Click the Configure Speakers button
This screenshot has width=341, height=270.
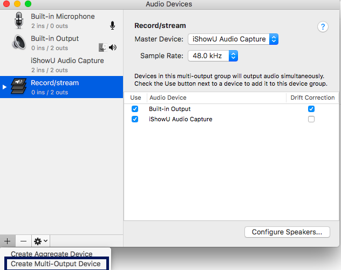(x=287, y=232)
